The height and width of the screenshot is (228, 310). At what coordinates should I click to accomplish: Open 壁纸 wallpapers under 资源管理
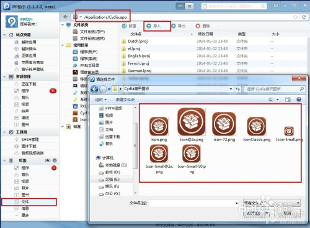pyautogui.click(x=25, y=118)
